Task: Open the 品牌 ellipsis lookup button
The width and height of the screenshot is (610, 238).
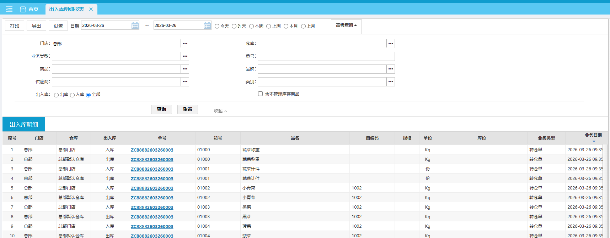Action: point(391,69)
